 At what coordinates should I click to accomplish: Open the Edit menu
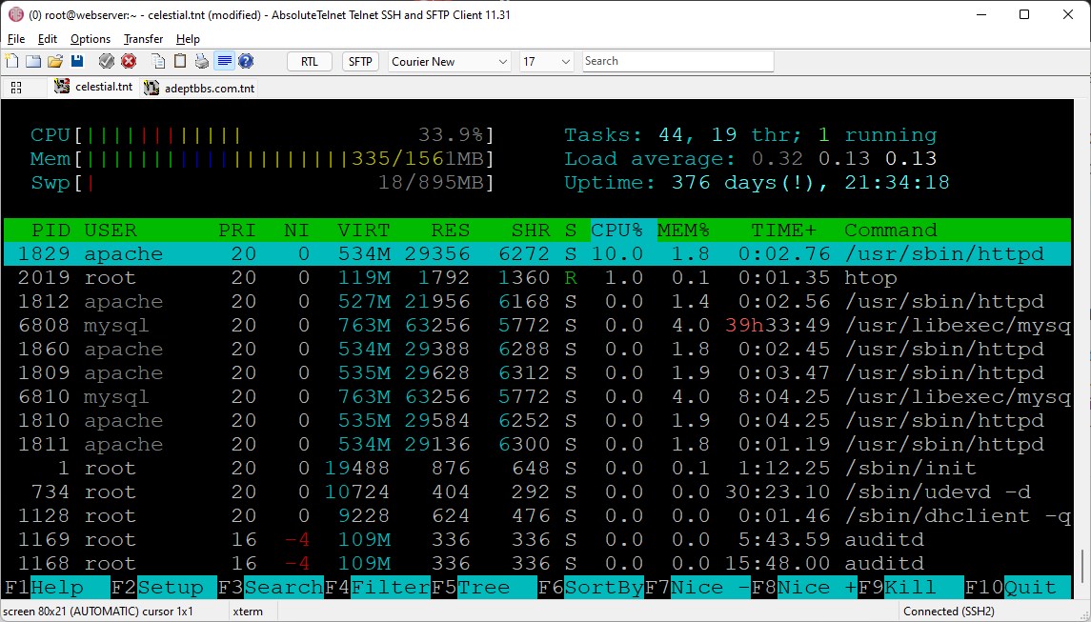pos(48,39)
